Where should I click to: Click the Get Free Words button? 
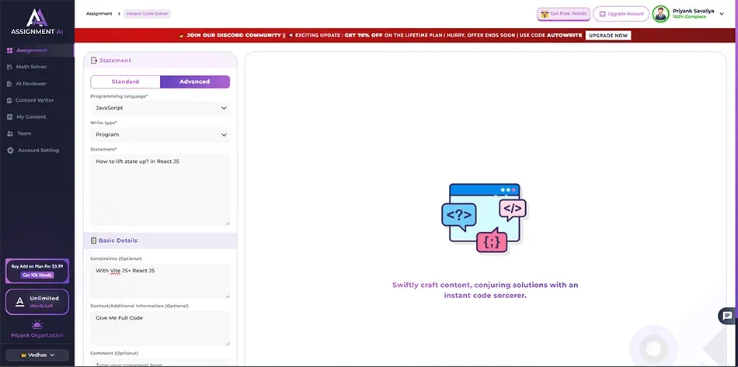click(x=563, y=14)
